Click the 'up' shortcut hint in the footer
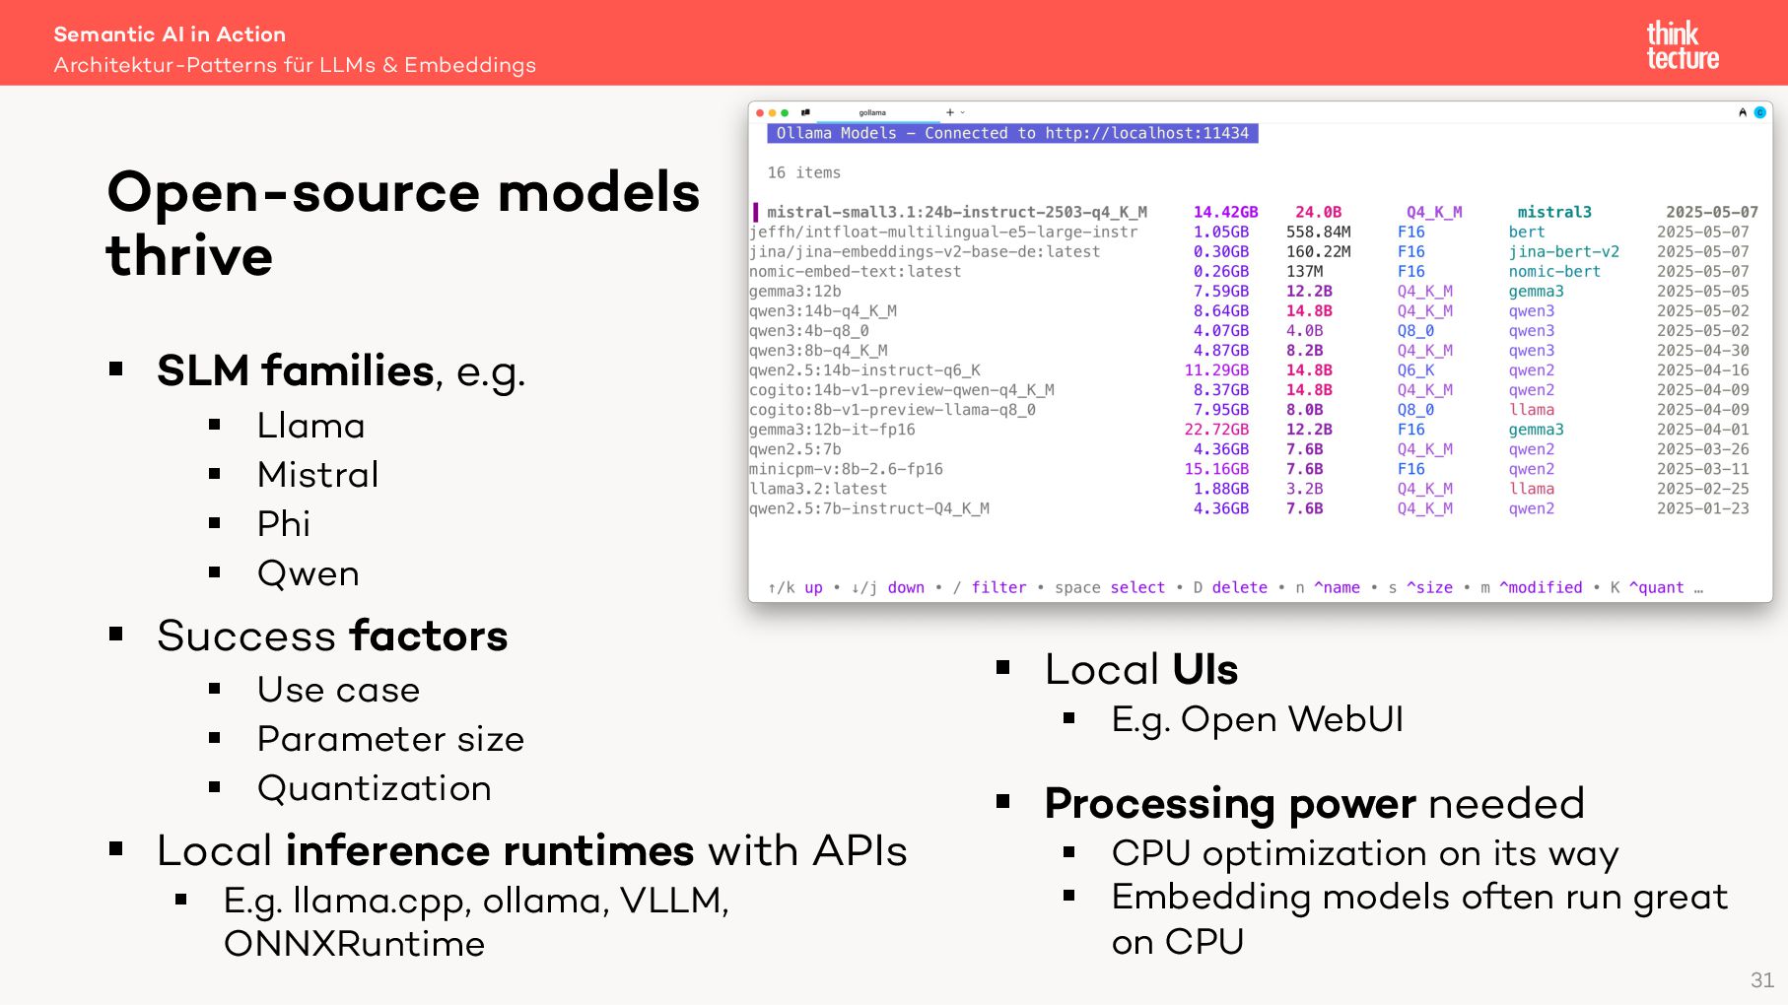1788x1005 pixels. pos(813,587)
